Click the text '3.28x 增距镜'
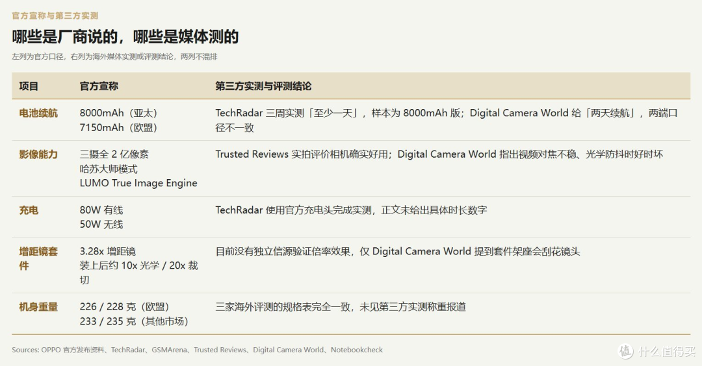The width and height of the screenshot is (702, 366). pyautogui.click(x=107, y=251)
